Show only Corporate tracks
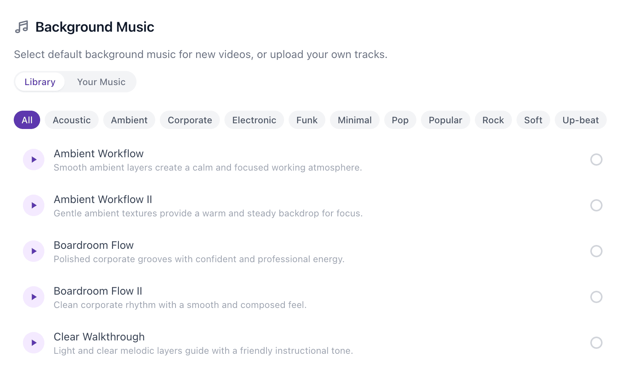The height and width of the screenshot is (374, 627). [190, 120]
